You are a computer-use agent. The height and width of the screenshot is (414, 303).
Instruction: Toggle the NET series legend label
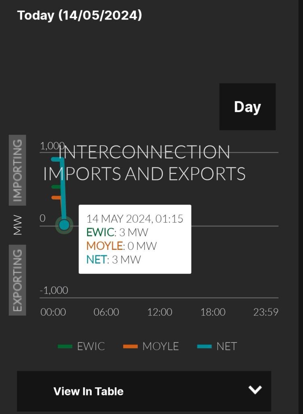pos(227,346)
